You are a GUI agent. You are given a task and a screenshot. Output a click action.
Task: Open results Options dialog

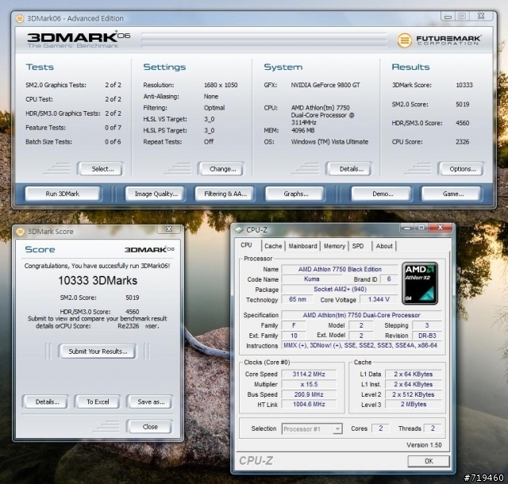462,169
